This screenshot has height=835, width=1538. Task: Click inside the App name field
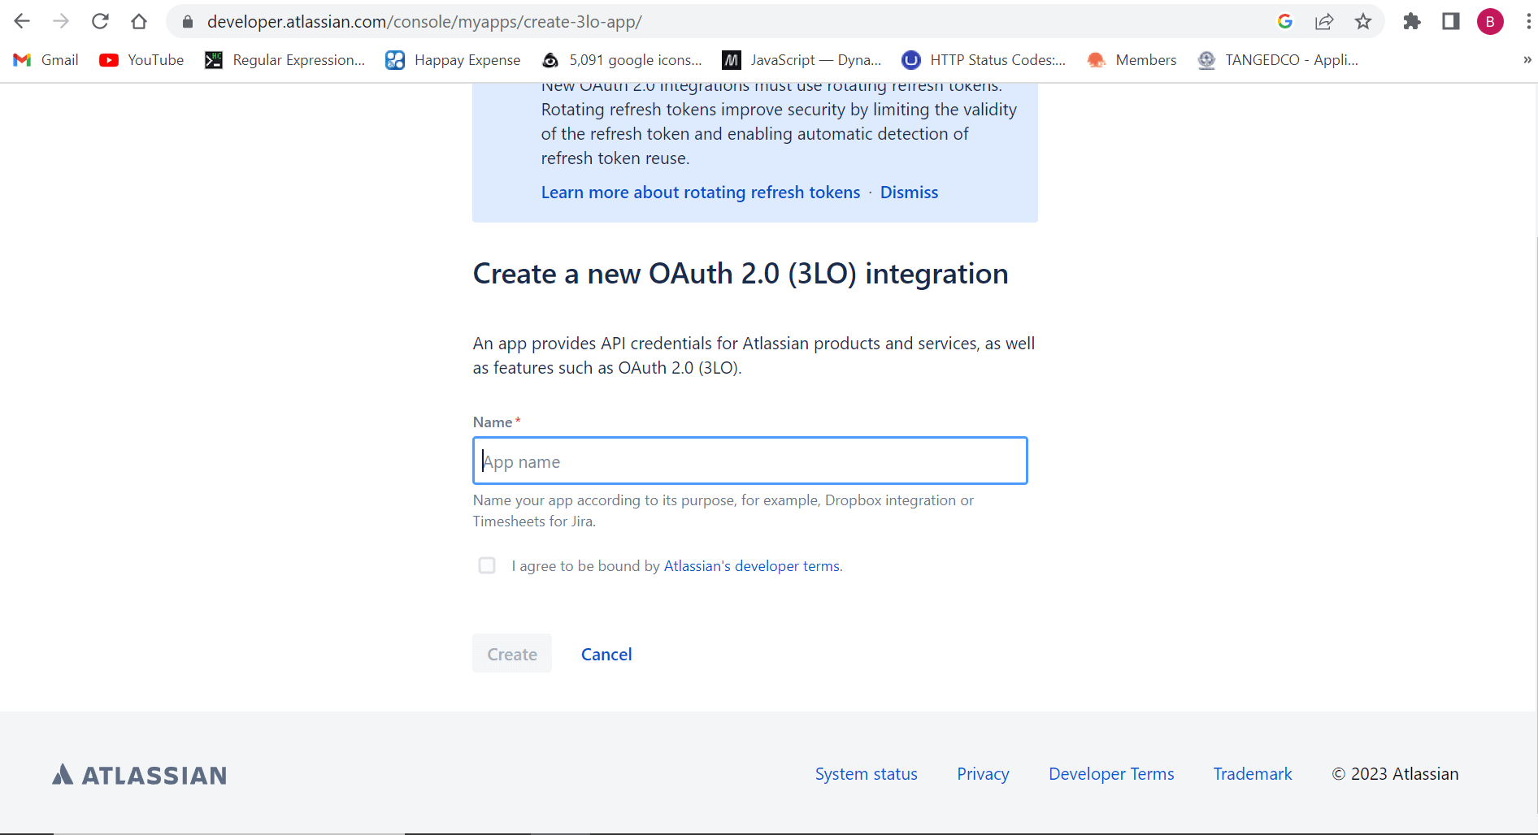[x=749, y=461]
